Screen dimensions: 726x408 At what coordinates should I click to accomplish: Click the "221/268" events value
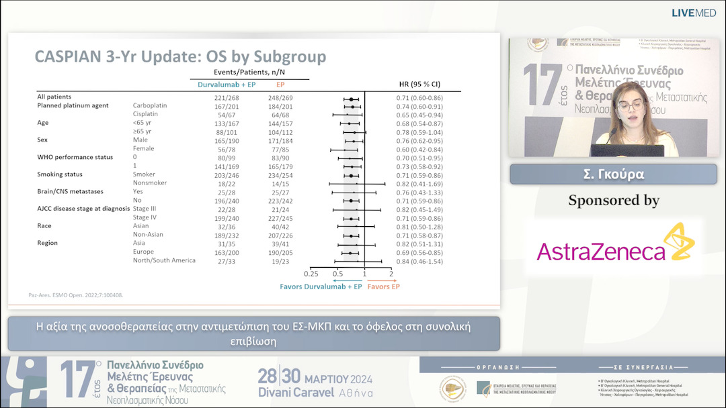(227, 98)
